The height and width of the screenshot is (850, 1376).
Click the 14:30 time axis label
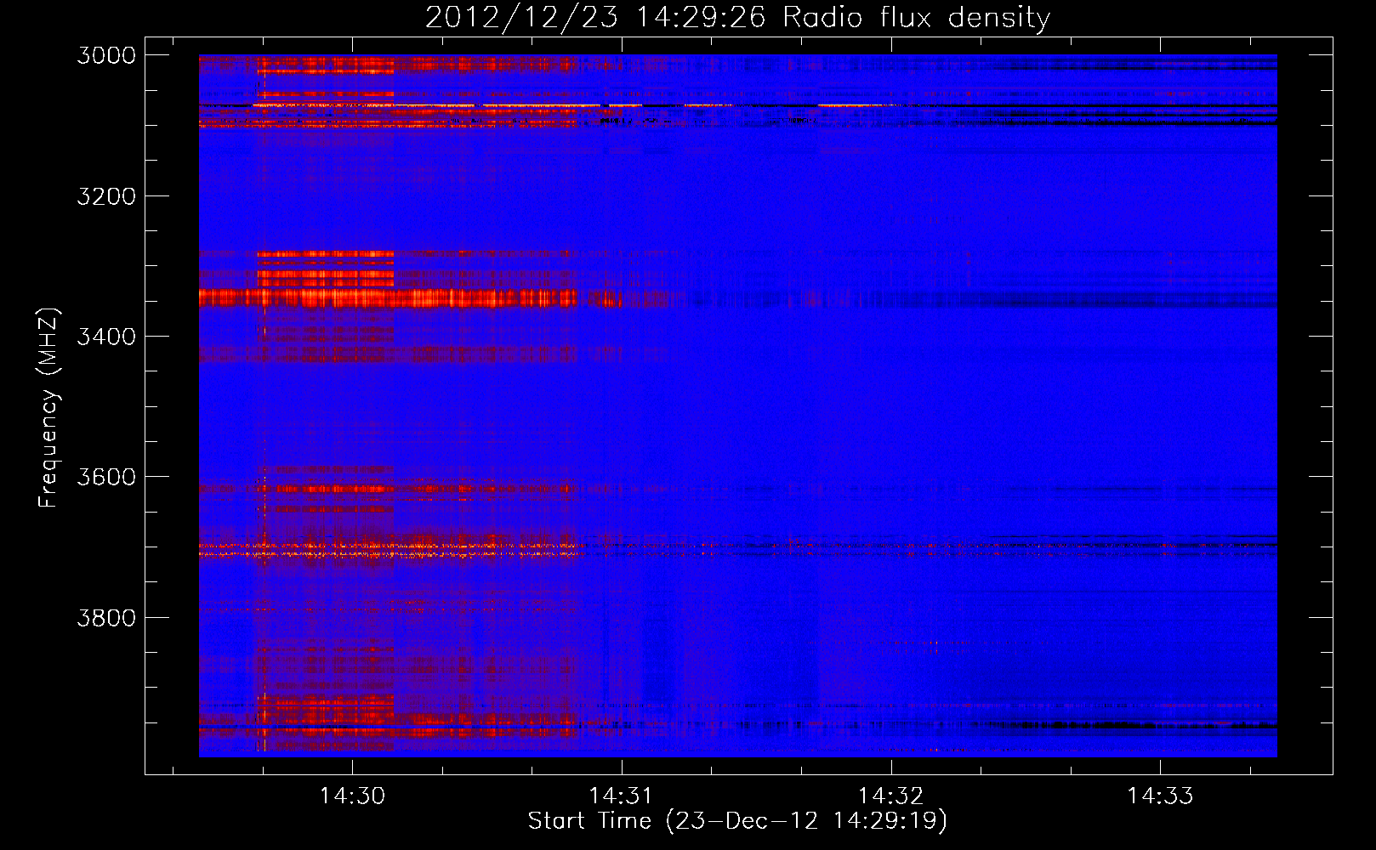pyautogui.click(x=352, y=796)
